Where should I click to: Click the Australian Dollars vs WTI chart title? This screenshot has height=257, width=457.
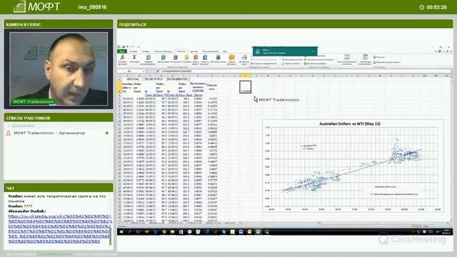coord(350,124)
